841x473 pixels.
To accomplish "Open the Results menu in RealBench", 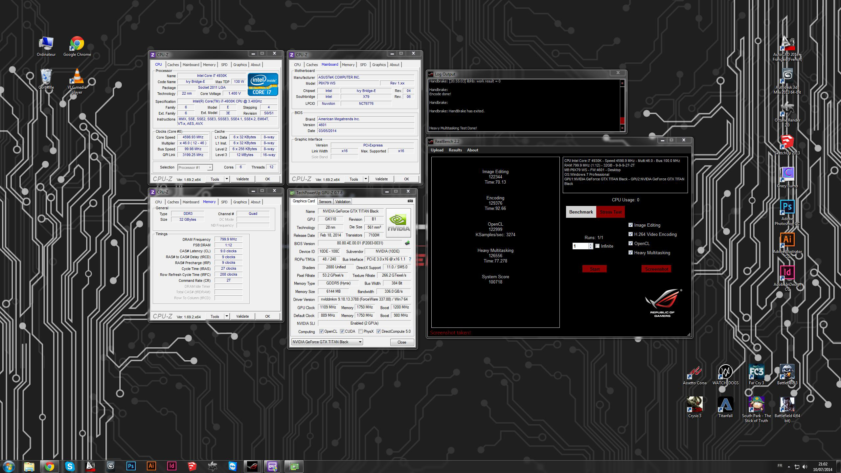I will 455,150.
